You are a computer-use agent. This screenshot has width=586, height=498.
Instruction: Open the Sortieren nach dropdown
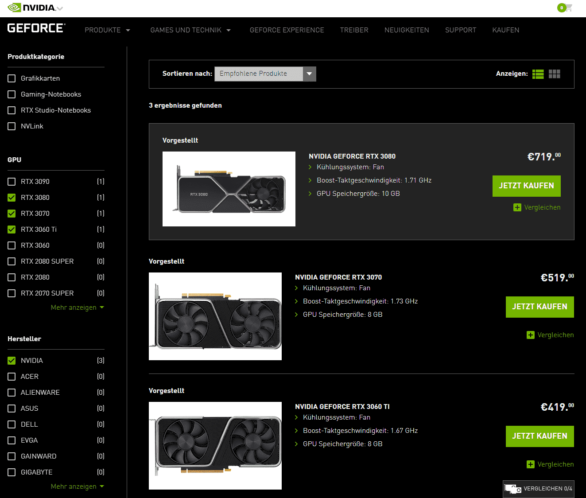(265, 74)
